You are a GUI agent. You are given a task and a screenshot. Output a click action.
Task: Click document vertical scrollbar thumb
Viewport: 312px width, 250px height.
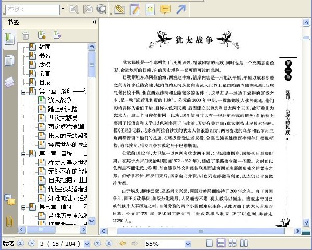pos(306,38)
